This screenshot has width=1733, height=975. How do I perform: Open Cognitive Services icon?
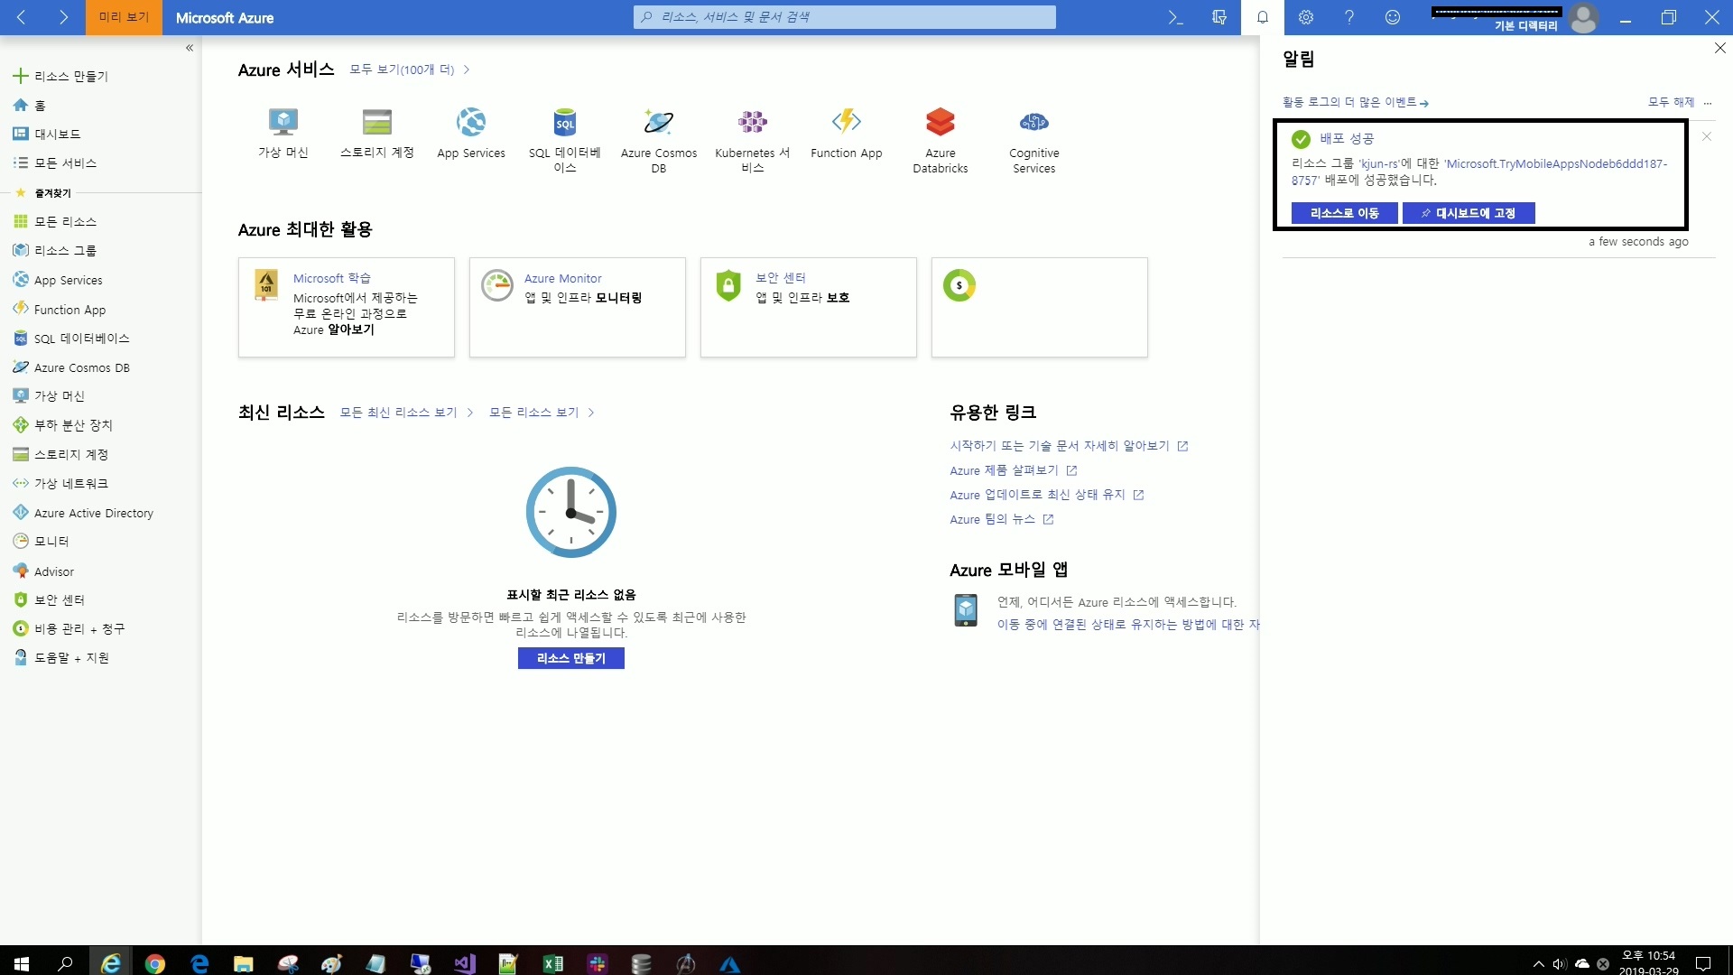(x=1033, y=122)
